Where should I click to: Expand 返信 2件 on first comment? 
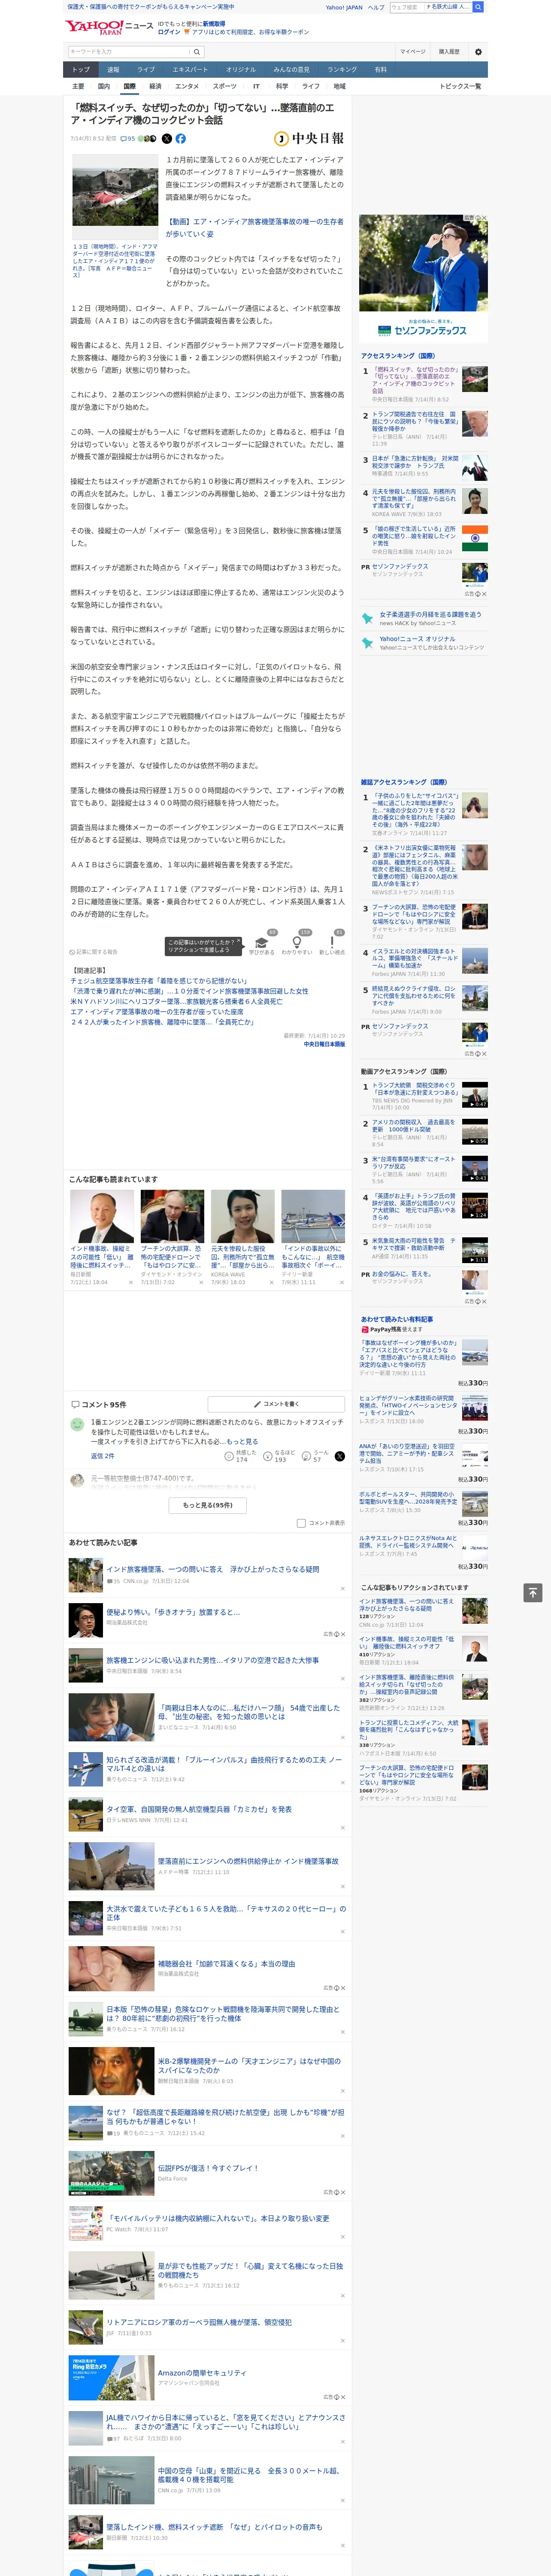pos(102,1456)
